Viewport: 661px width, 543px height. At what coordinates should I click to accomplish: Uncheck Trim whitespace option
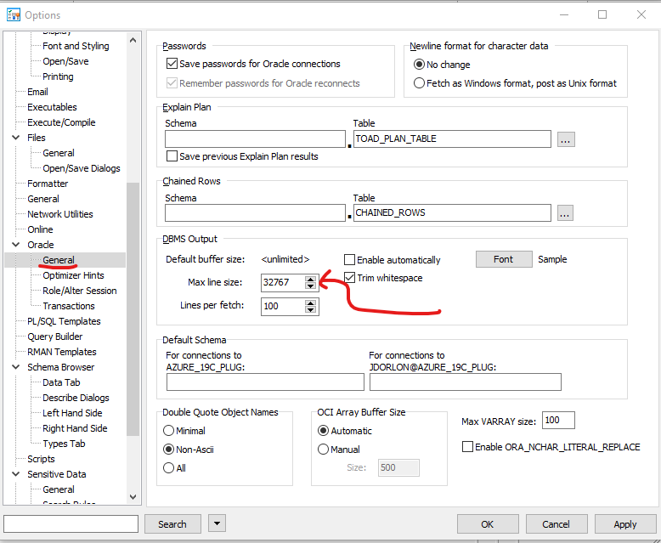[350, 278]
